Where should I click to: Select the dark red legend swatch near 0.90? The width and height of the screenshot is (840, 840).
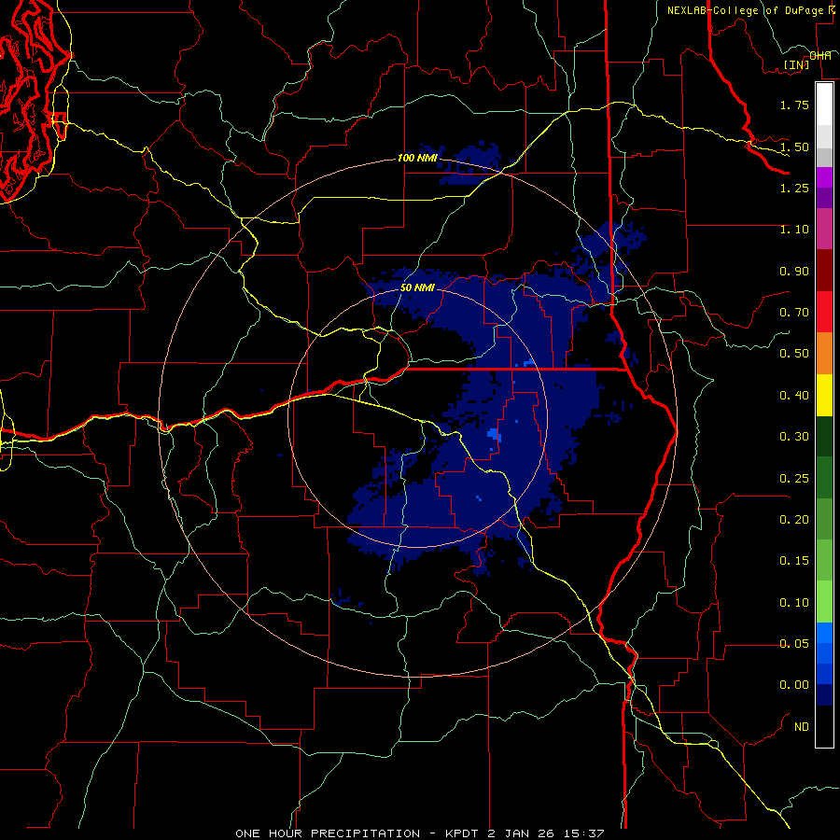click(x=824, y=271)
